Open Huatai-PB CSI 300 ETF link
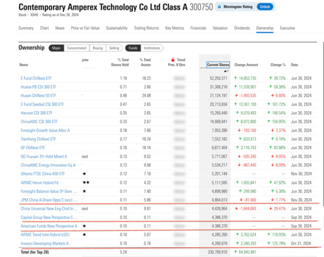Screen dimensions: 324x257 click(x=38, y=87)
